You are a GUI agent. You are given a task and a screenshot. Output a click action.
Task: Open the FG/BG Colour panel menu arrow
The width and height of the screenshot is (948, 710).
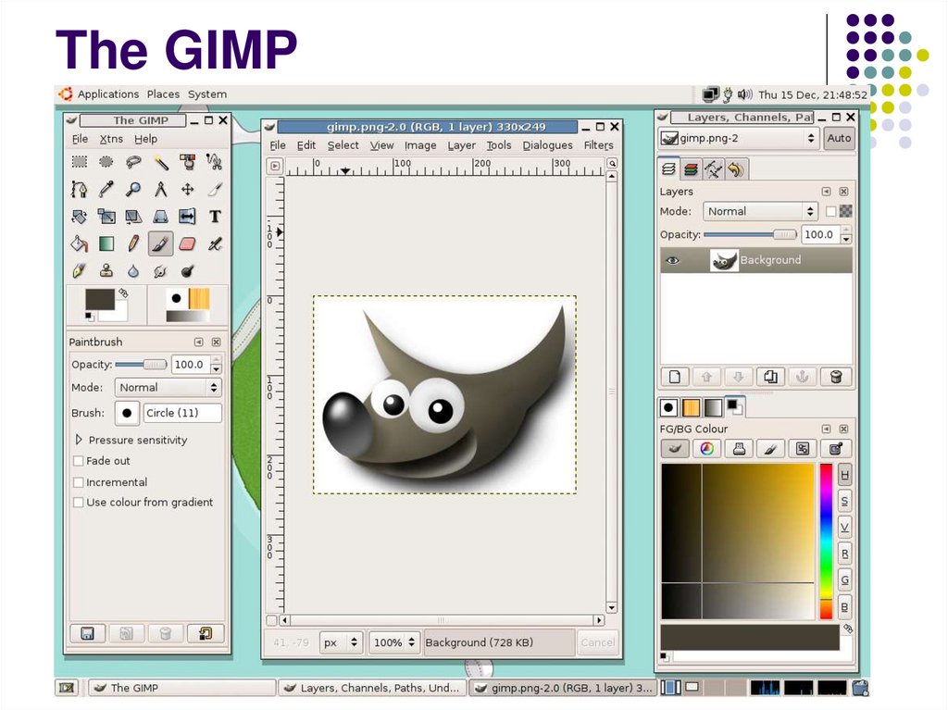tap(826, 429)
